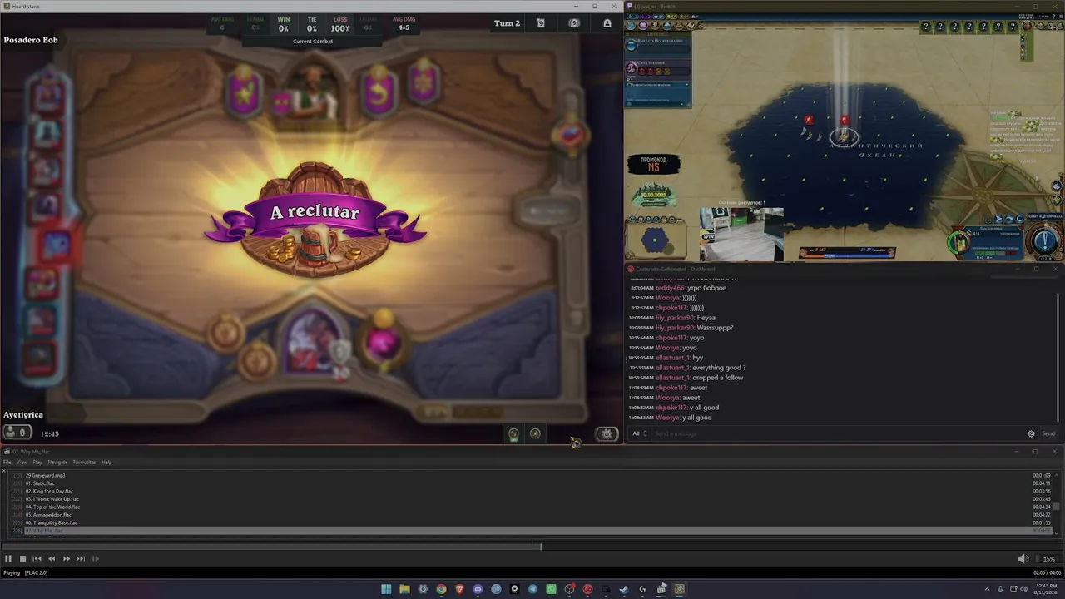Open Windows Start menu

coord(386,589)
